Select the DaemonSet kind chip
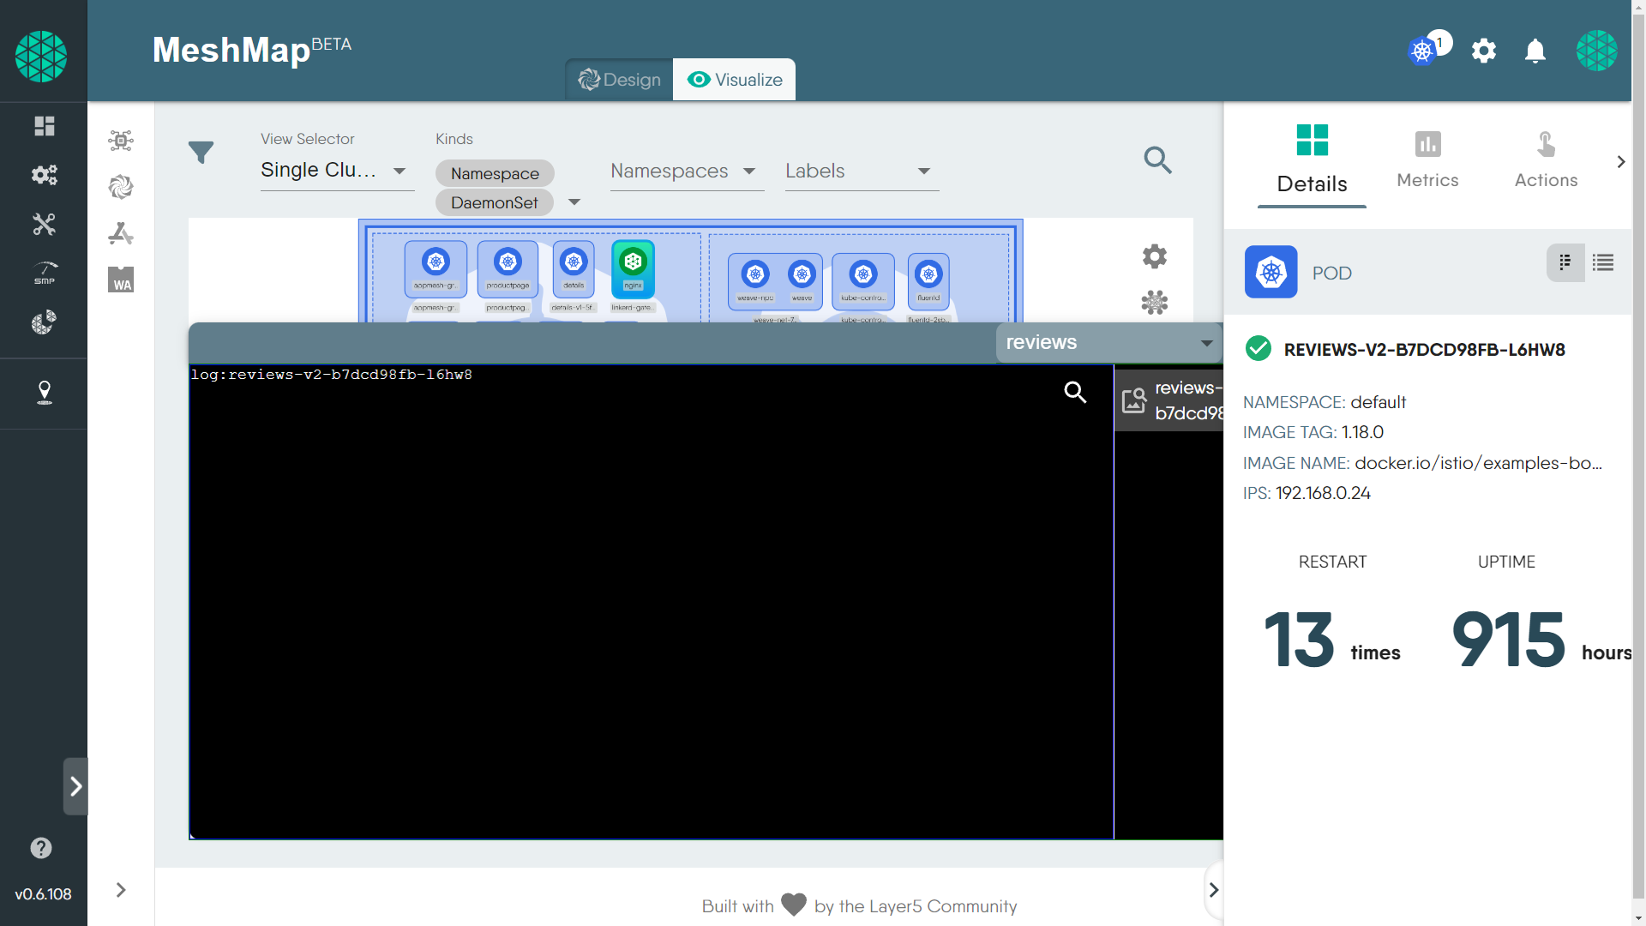 pos(495,202)
